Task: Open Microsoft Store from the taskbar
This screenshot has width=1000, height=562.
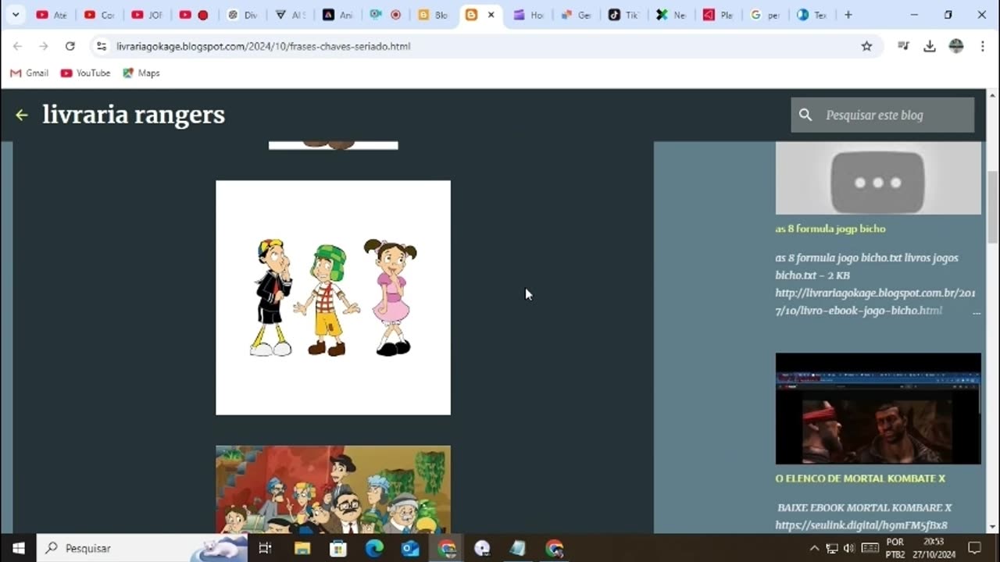Action: coord(338,548)
